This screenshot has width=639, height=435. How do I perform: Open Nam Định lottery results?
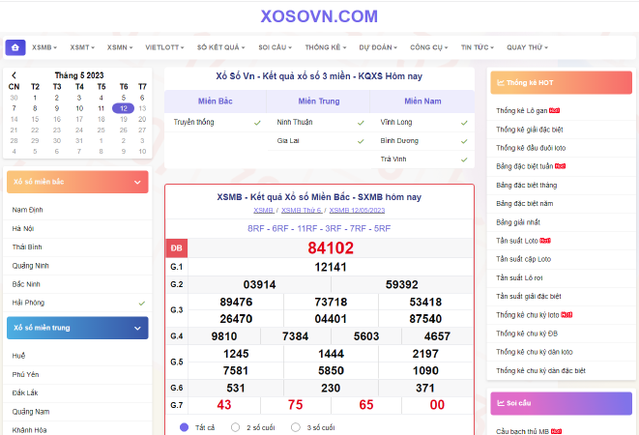(27, 210)
